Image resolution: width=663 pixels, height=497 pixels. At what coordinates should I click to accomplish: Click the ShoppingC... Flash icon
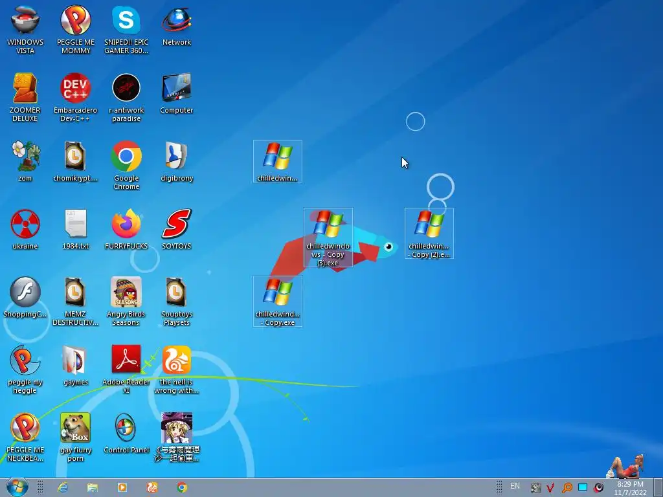pos(25,298)
